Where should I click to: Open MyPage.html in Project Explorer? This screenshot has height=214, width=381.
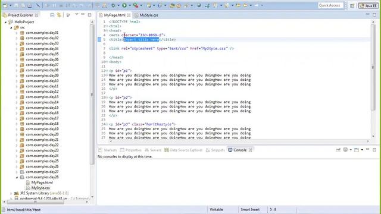[x=42, y=182]
